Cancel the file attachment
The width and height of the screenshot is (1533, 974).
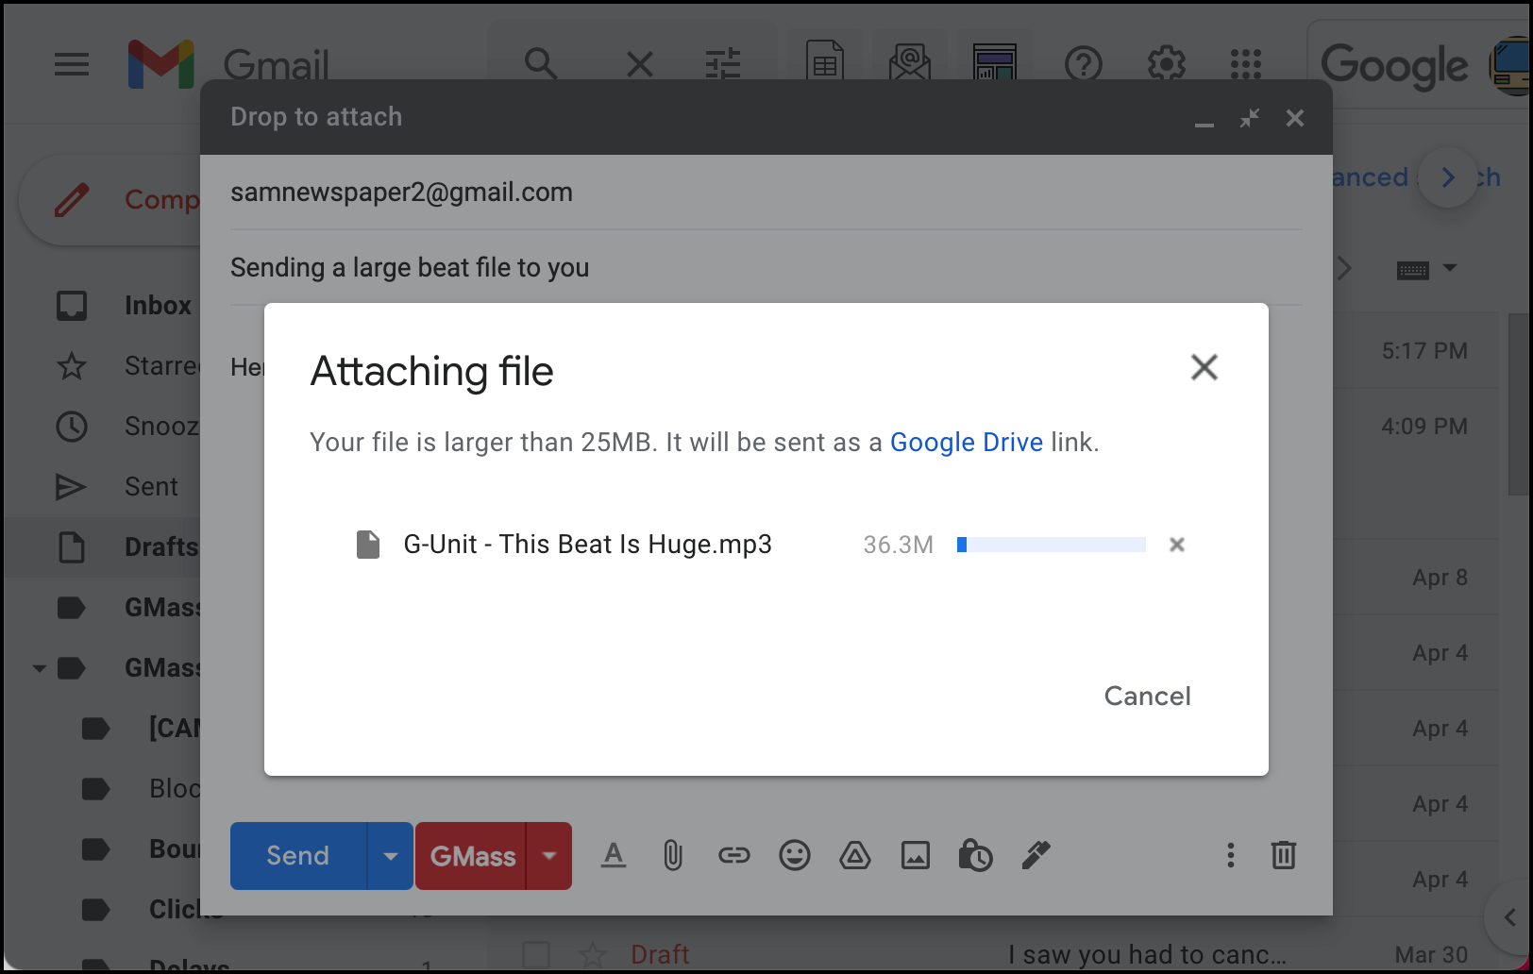[x=1148, y=697]
